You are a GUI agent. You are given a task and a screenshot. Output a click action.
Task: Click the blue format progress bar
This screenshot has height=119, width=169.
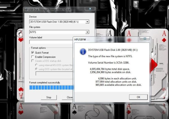pyautogui.click(x=52, y=87)
